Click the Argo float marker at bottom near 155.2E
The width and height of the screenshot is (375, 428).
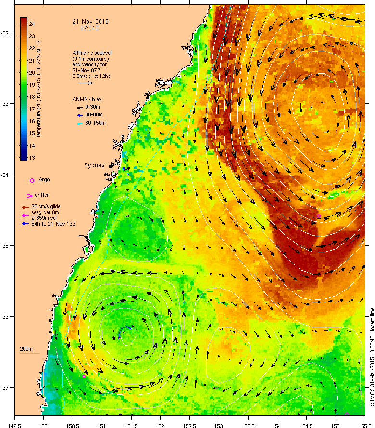347,414
